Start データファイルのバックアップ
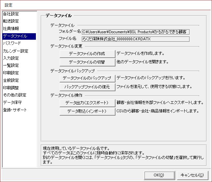Image resolution: width=212 pixels, height=182 pixels. [87, 78]
